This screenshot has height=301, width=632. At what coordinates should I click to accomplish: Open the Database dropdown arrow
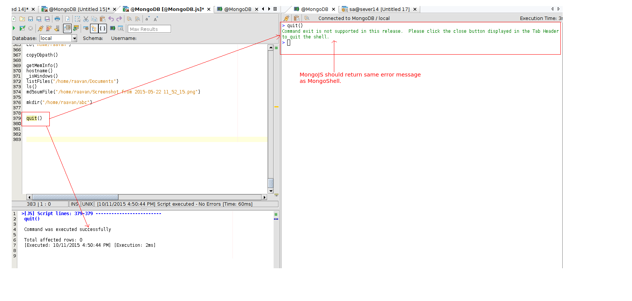tap(74, 38)
